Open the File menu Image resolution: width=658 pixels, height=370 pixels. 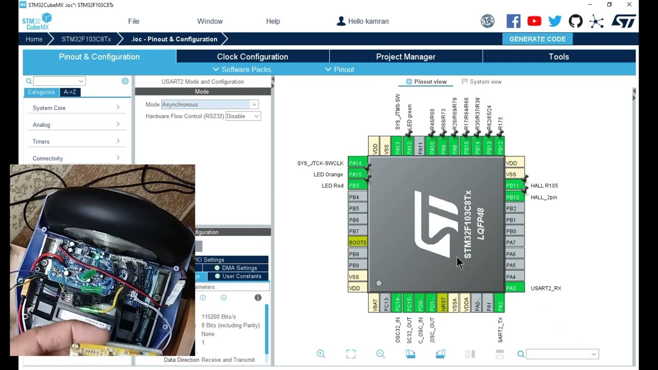[x=134, y=21]
